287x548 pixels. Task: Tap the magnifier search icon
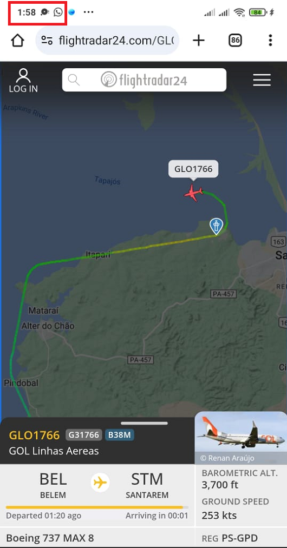74,80
